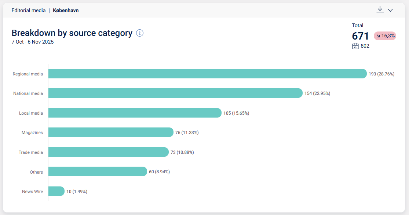Click the total count 671

[360, 36]
